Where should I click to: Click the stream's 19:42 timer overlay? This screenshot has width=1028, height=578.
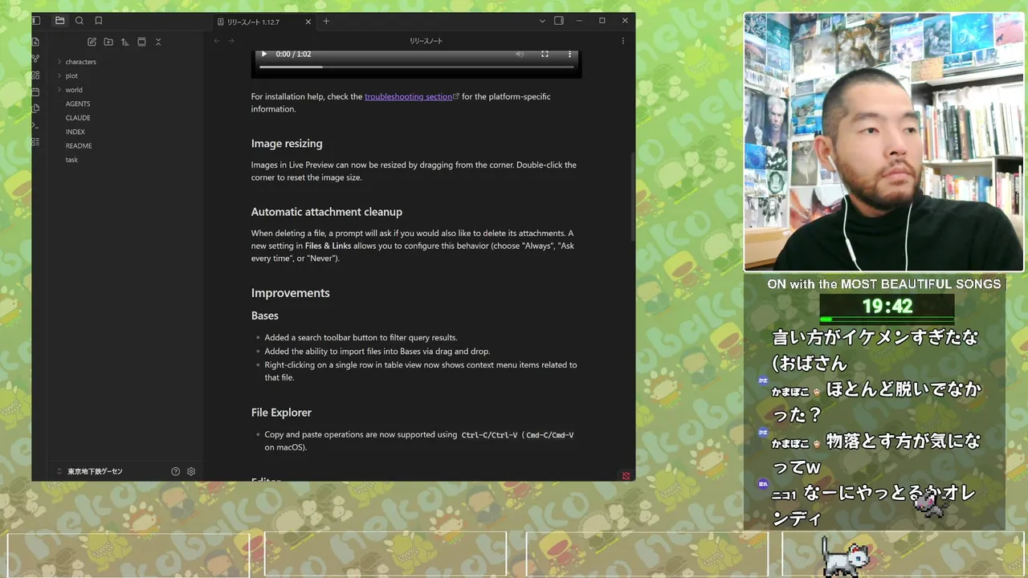(887, 307)
